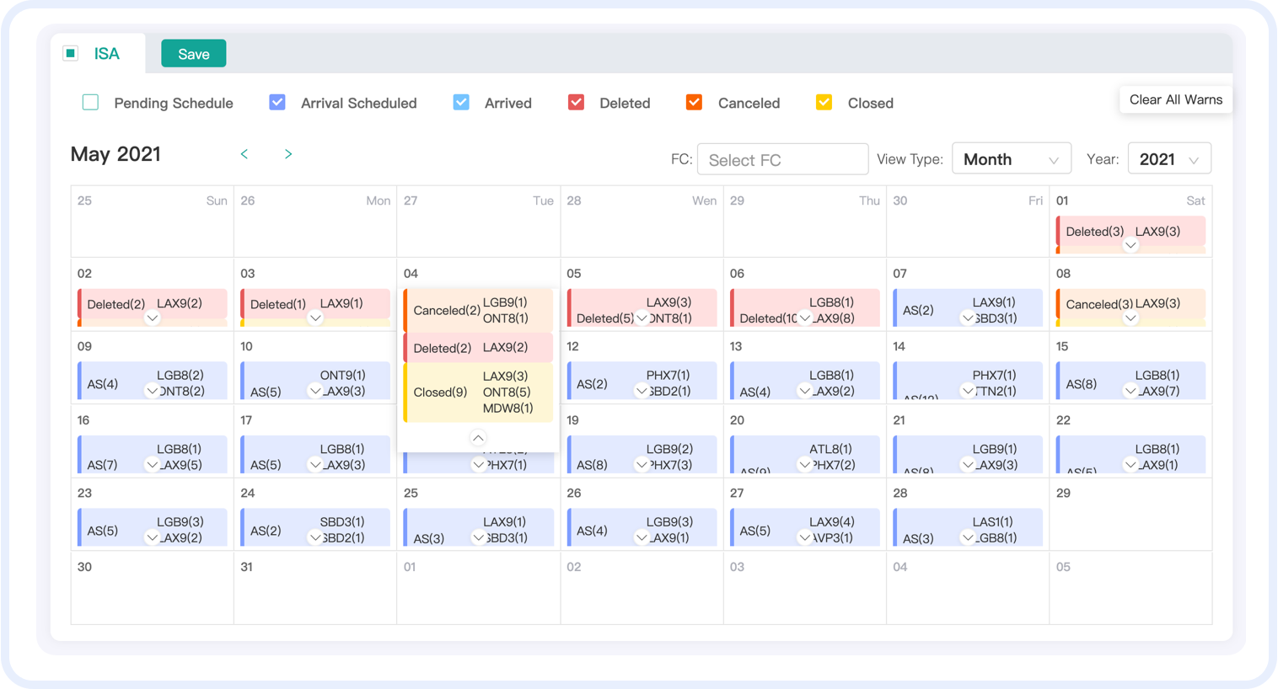Enable the Pending Schedule checkbox
This screenshot has width=1278, height=689.
click(91, 103)
